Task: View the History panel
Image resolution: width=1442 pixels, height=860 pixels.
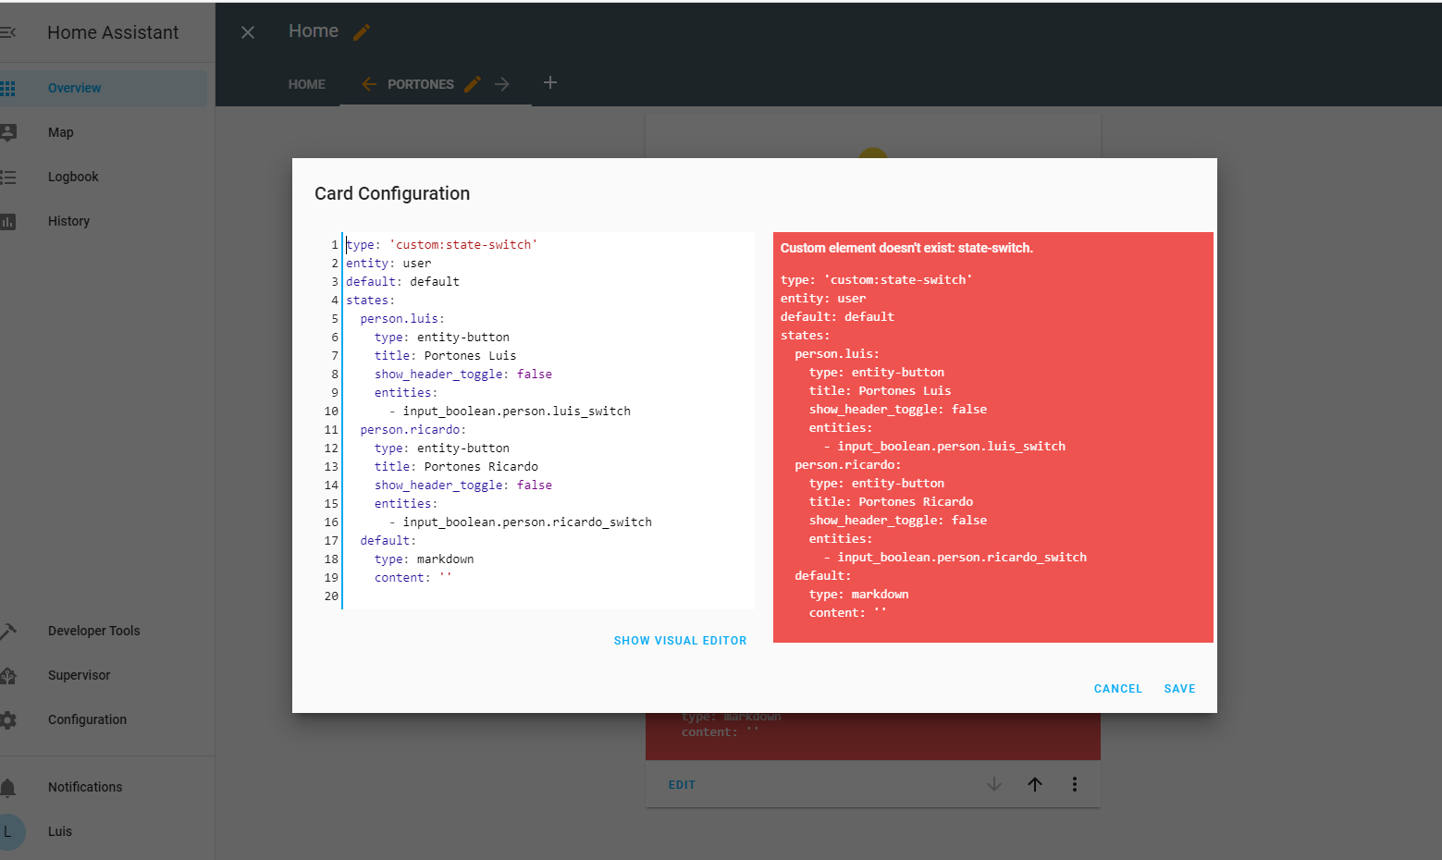Action: [68, 221]
